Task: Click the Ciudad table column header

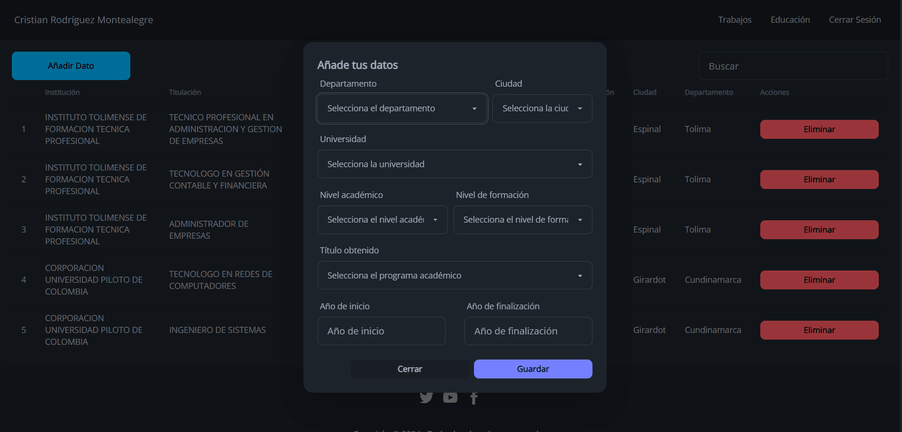Action: click(645, 92)
